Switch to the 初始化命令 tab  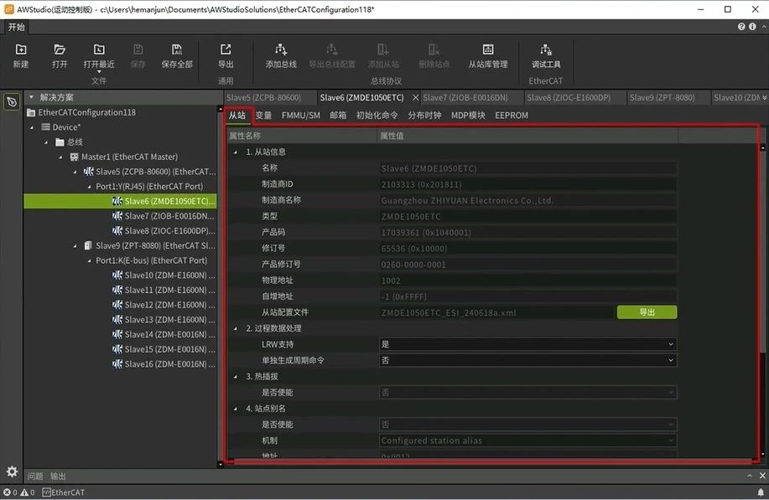[377, 116]
